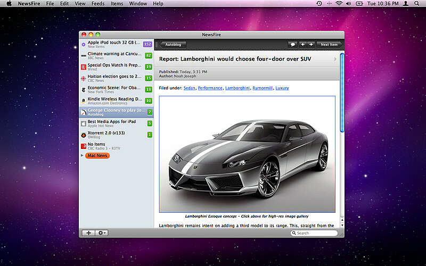Click the Next Item button
426x266 pixels.
tap(329, 45)
